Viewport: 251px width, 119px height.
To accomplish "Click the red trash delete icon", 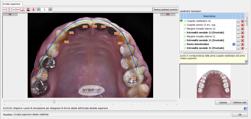I will (33, 10).
